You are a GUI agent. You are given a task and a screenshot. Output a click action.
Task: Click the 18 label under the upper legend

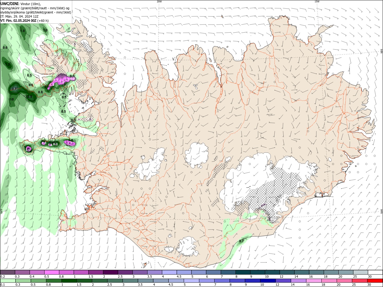(326, 277)
